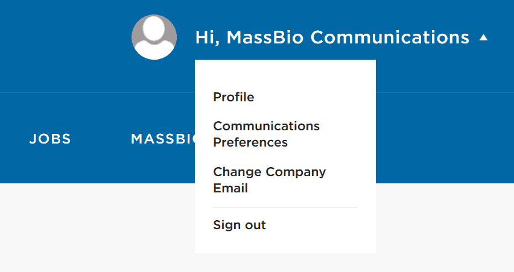The width and height of the screenshot is (514, 272).
Task: Open Profile from the user menu
Action: pyautogui.click(x=233, y=97)
